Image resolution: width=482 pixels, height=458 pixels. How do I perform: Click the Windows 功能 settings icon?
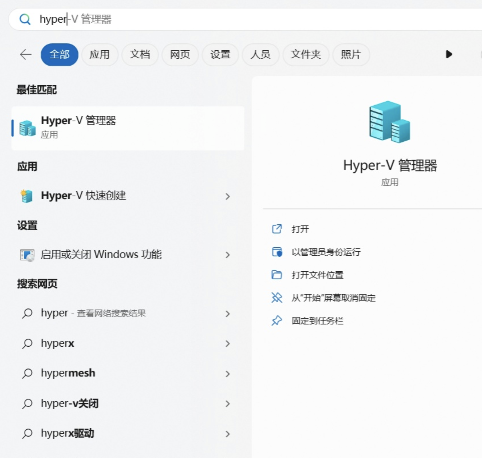pos(27,255)
